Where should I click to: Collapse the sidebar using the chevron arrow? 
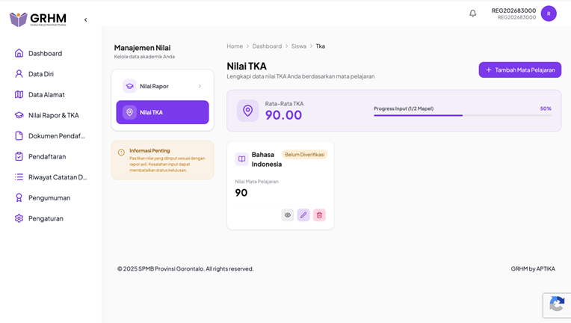86,19
